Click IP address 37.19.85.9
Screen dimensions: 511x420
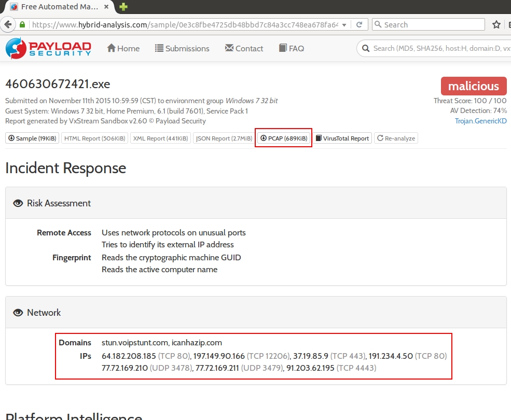coord(311,356)
